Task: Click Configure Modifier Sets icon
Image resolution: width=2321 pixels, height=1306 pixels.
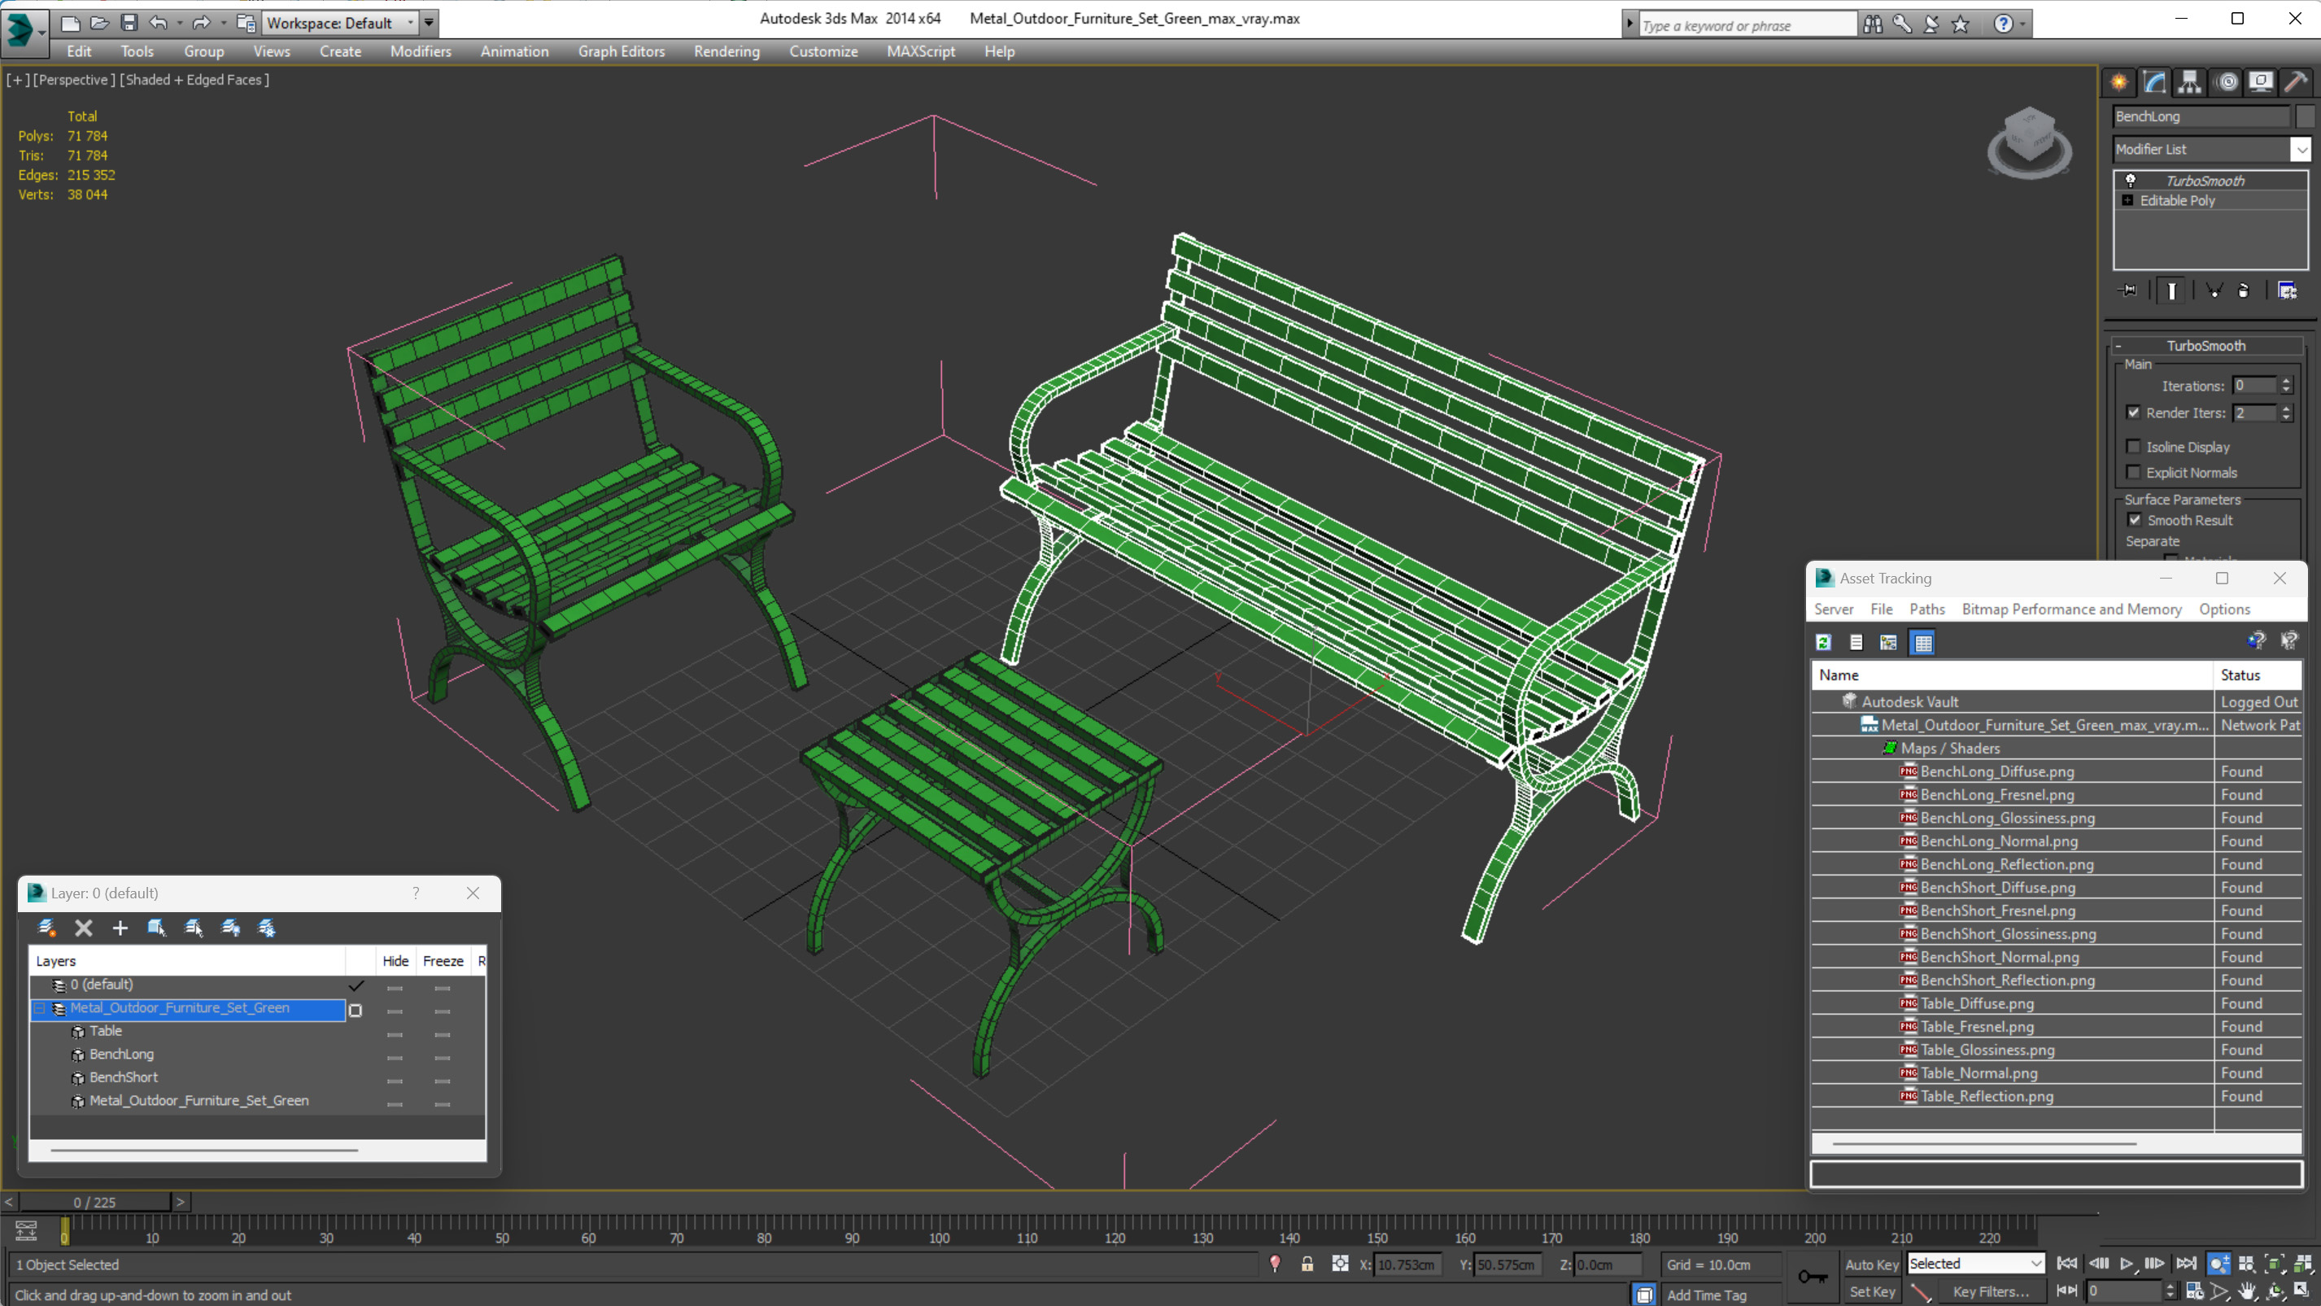Action: pos(2287,290)
